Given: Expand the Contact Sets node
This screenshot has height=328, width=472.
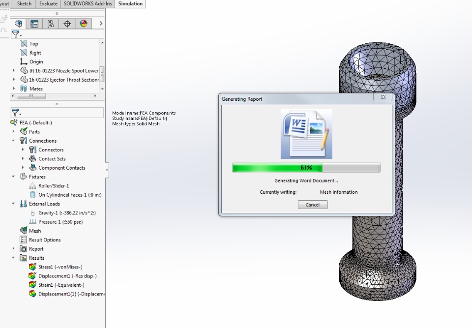Looking at the screenshot, I should 23,158.
